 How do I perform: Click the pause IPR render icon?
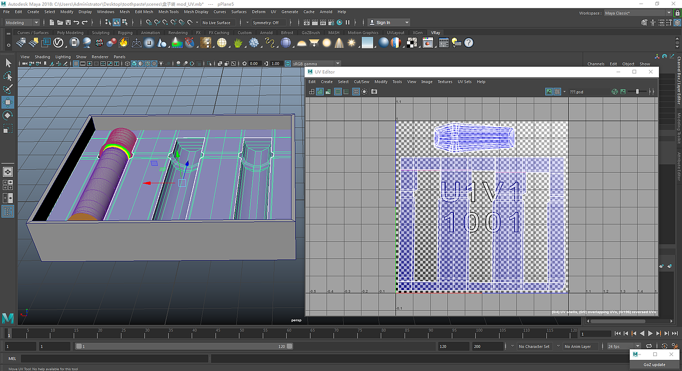click(x=347, y=22)
